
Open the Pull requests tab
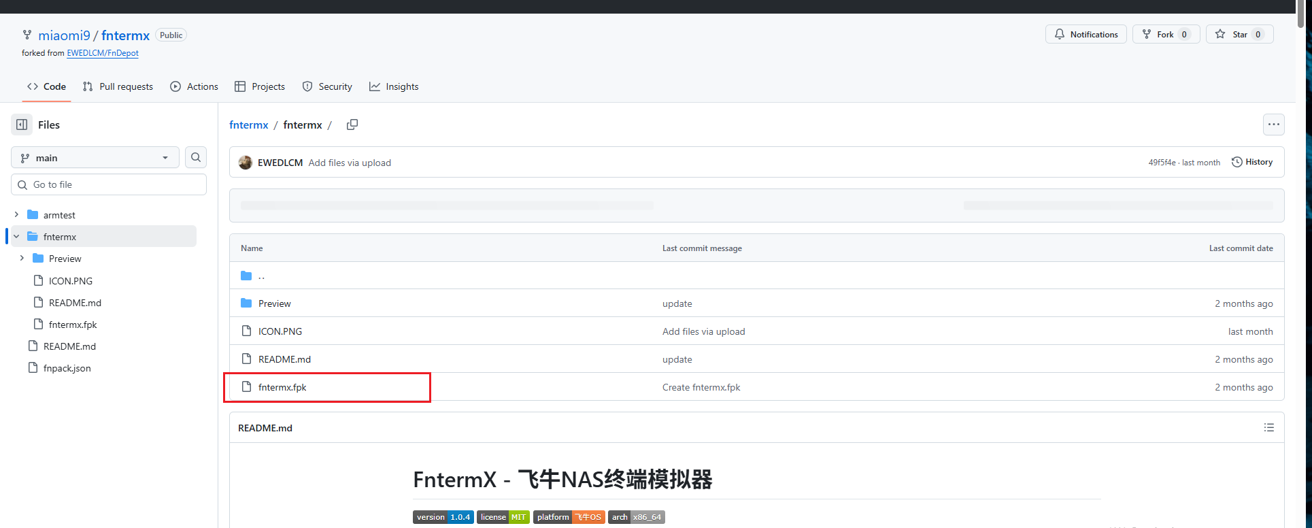click(118, 86)
